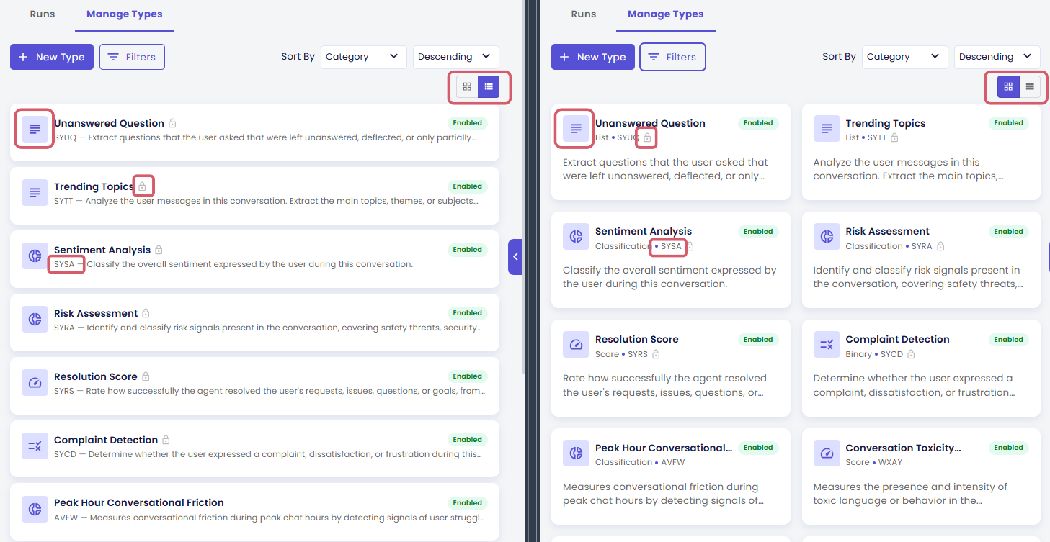Click lock icon beside Unanswered Question, left panel
This screenshot has width=1050, height=542.
172,124
